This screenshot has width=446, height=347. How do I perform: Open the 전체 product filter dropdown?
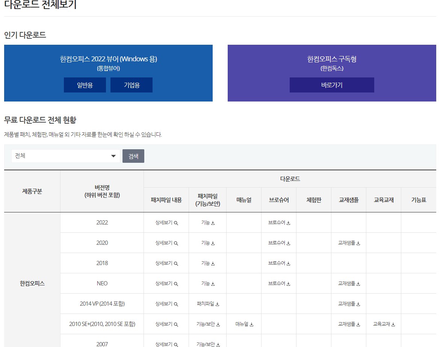pyautogui.click(x=65, y=156)
